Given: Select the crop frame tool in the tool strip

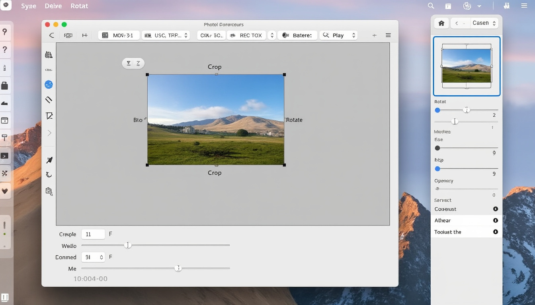Looking at the screenshot, I should [x=49, y=116].
